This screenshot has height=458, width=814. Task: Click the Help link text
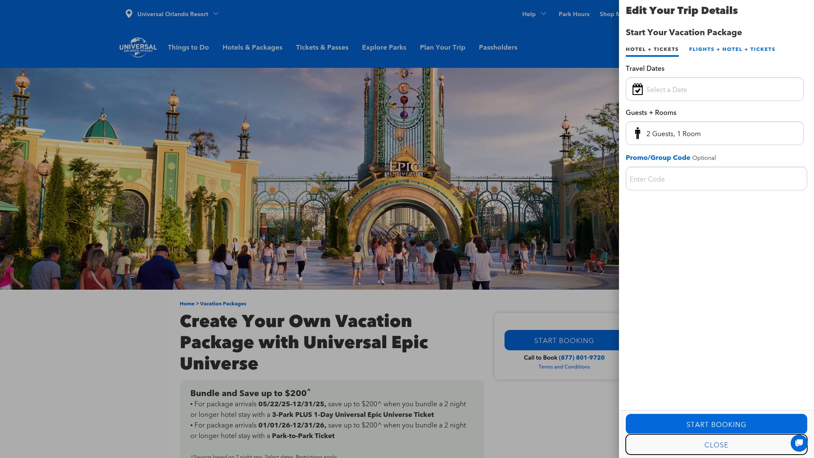pos(529,14)
